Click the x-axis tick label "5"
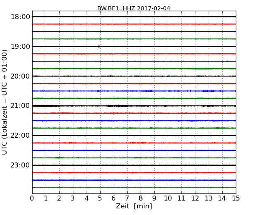 [100, 198]
